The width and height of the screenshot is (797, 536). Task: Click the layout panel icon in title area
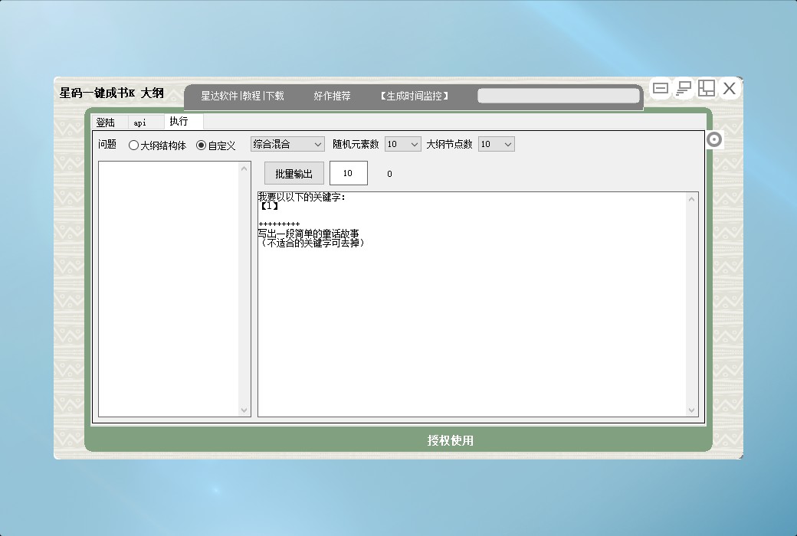(x=706, y=88)
